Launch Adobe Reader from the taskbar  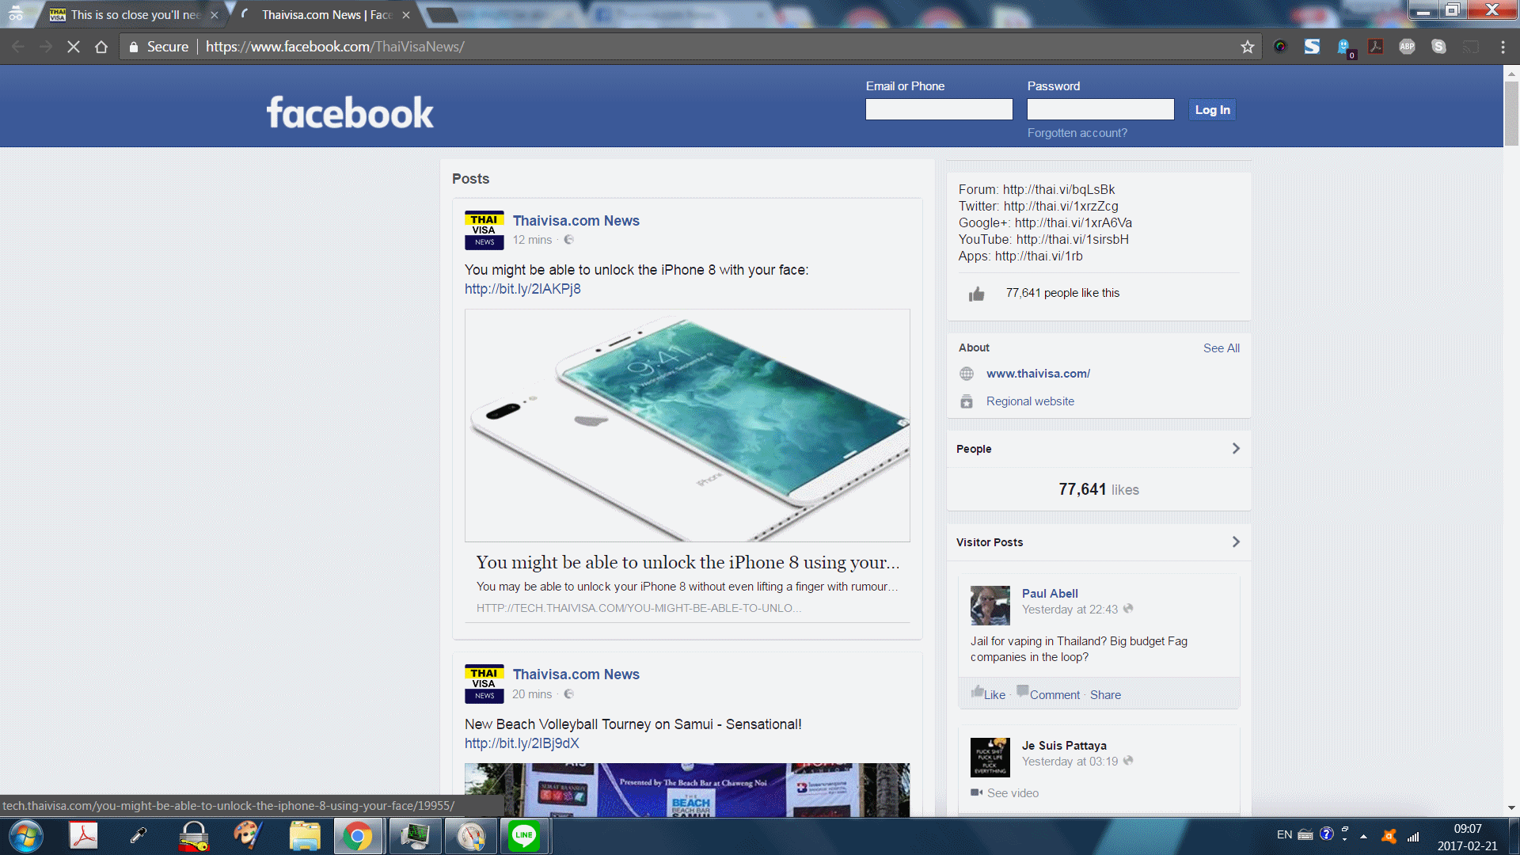(x=84, y=836)
